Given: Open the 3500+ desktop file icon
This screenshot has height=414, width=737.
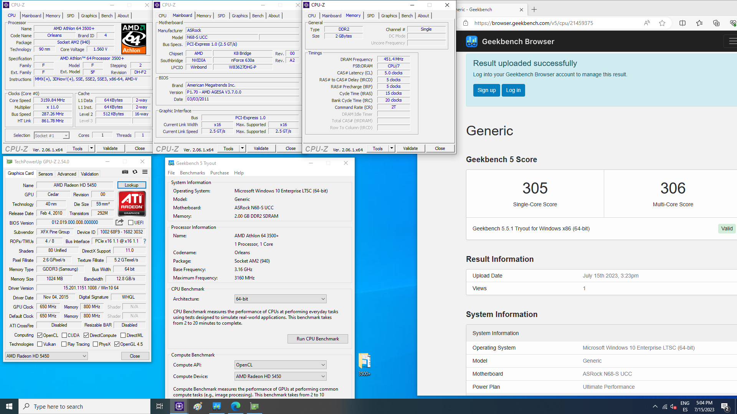Looking at the screenshot, I should [x=364, y=364].
